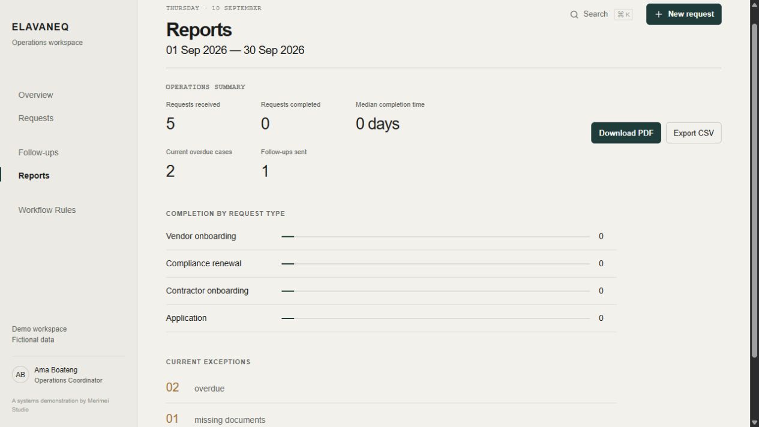
Task: Click the plus icon in New request
Action: coord(658,14)
